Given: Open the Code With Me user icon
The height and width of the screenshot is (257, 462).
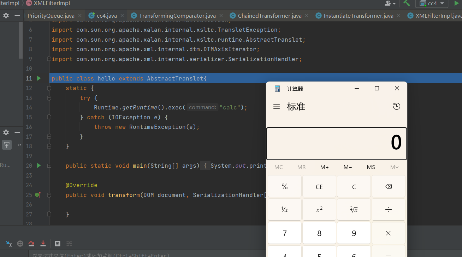Looking at the screenshot, I should (x=388, y=3).
